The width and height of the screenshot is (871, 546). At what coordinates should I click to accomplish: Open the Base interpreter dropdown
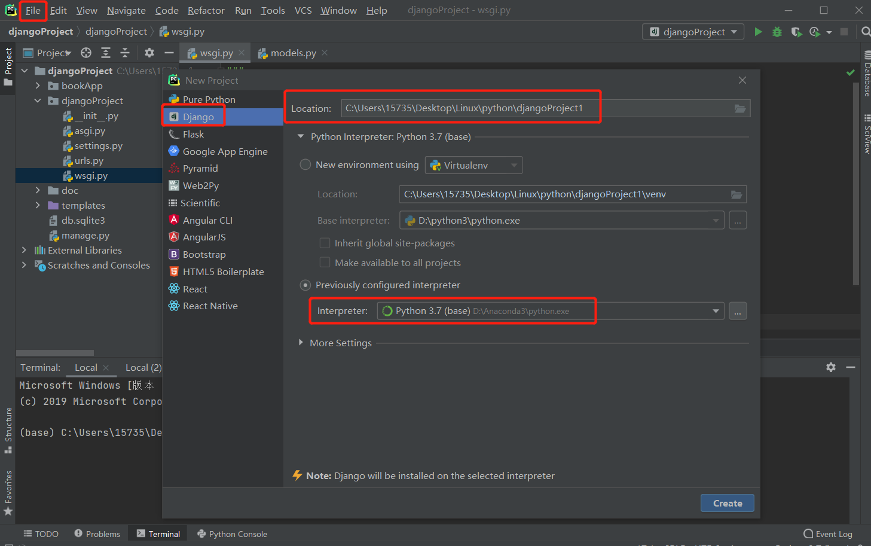pyautogui.click(x=562, y=221)
